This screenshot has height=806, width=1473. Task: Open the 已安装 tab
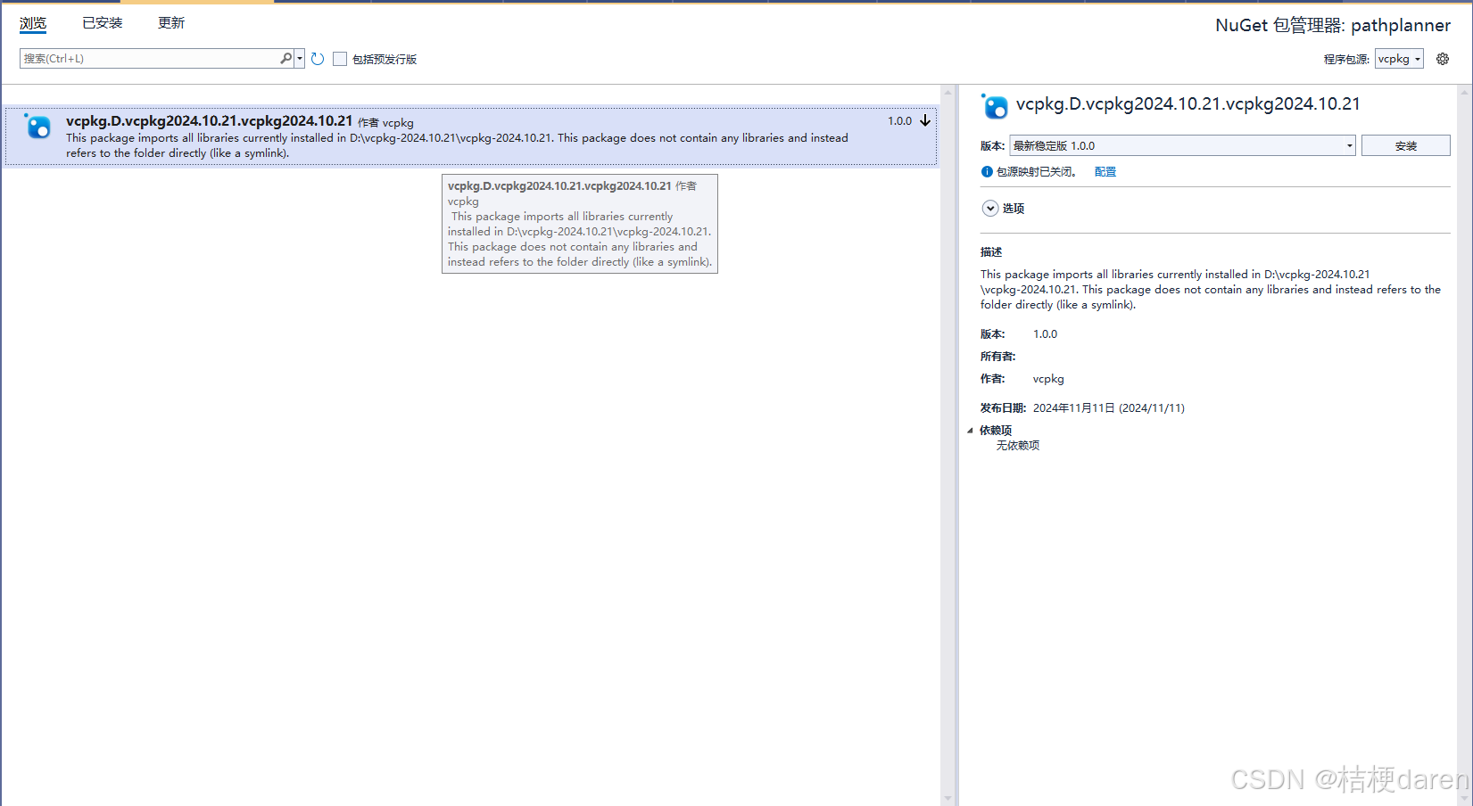(x=103, y=23)
